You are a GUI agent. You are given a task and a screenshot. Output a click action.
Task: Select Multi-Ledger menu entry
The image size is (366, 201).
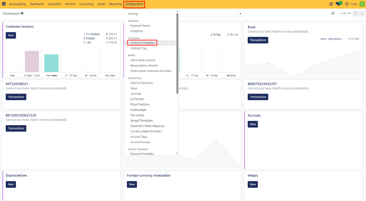(138, 110)
